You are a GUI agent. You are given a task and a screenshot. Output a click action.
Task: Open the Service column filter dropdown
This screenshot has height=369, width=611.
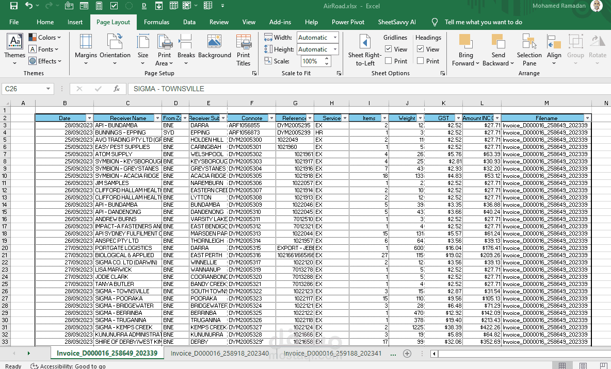(345, 118)
